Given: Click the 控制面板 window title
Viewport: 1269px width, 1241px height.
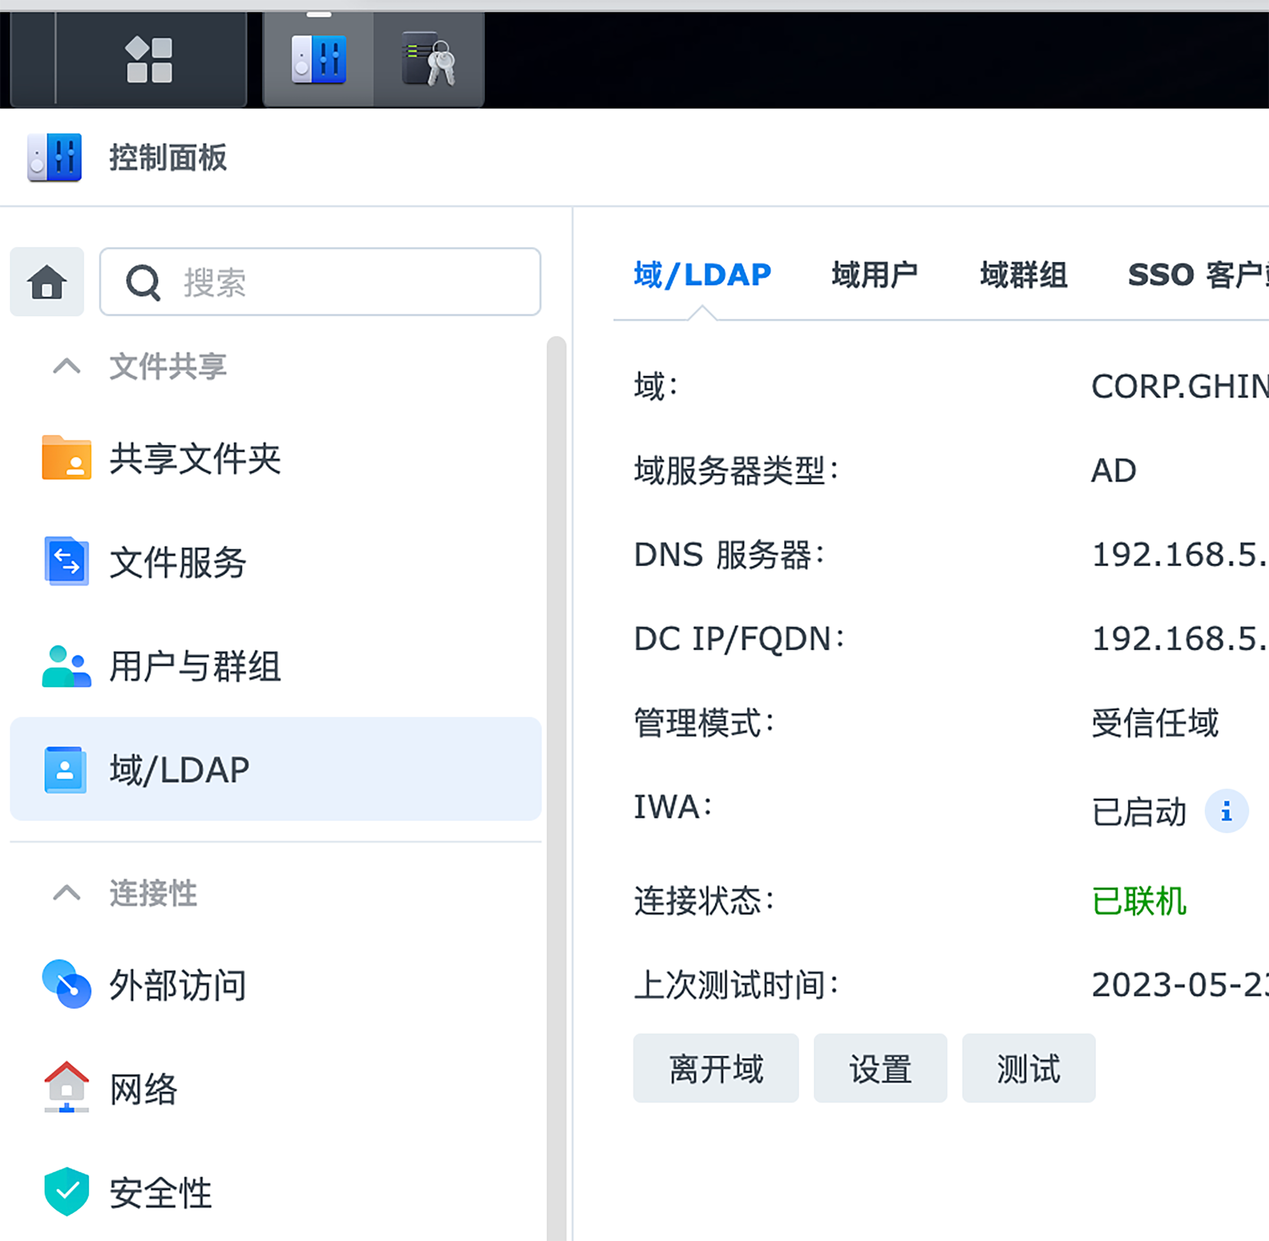Looking at the screenshot, I should (168, 158).
